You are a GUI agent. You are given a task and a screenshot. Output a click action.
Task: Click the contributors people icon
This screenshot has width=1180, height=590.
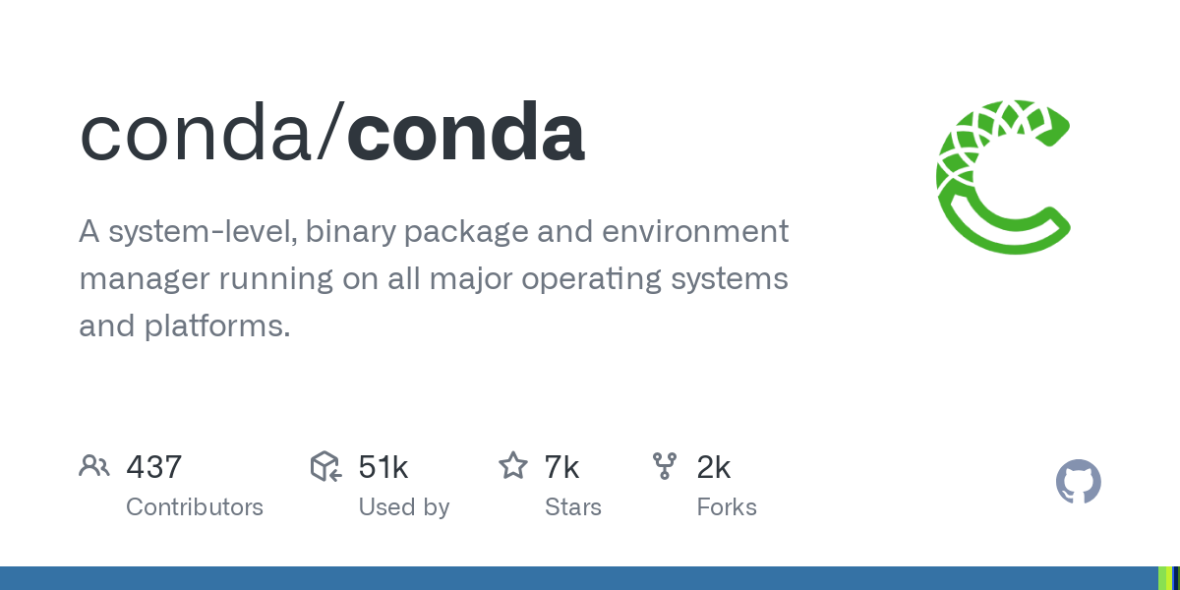94,466
